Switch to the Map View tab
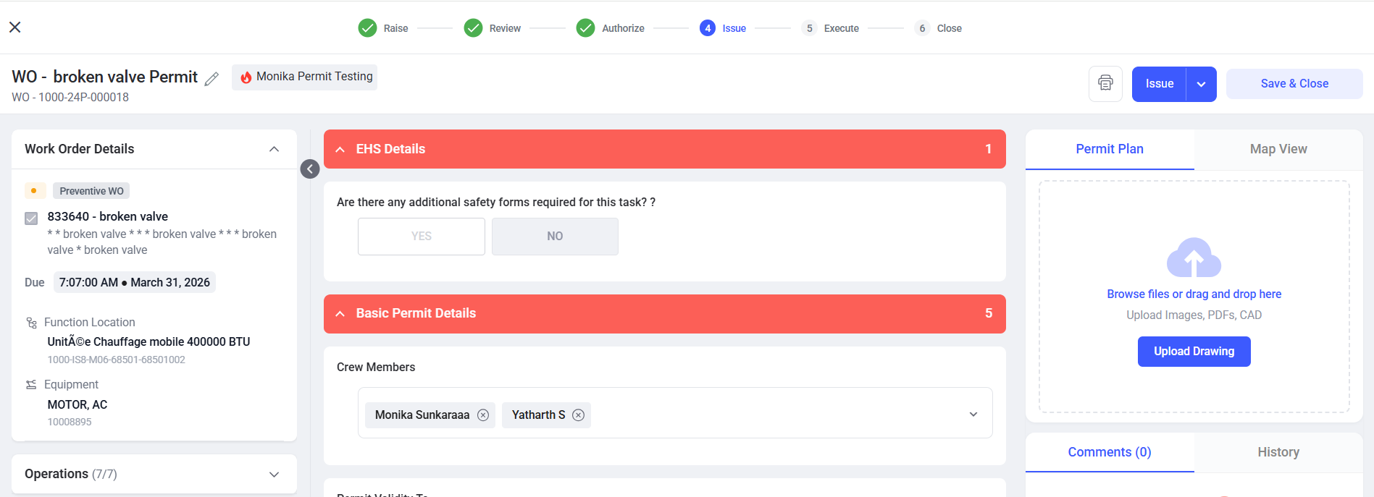The height and width of the screenshot is (497, 1374). (1278, 149)
